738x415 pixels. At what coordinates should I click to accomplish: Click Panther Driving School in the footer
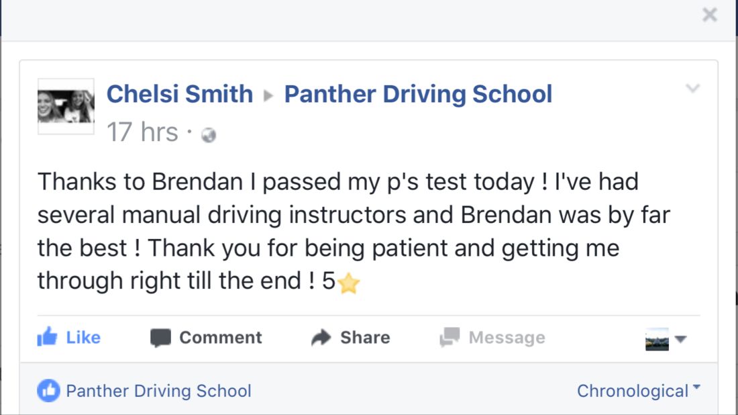(158, 390)
